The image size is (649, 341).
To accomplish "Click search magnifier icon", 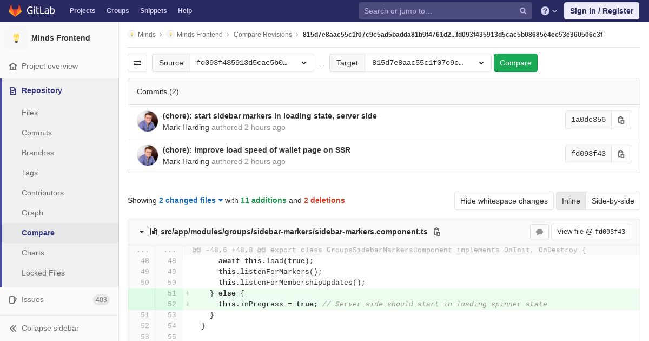I will 523,11.
